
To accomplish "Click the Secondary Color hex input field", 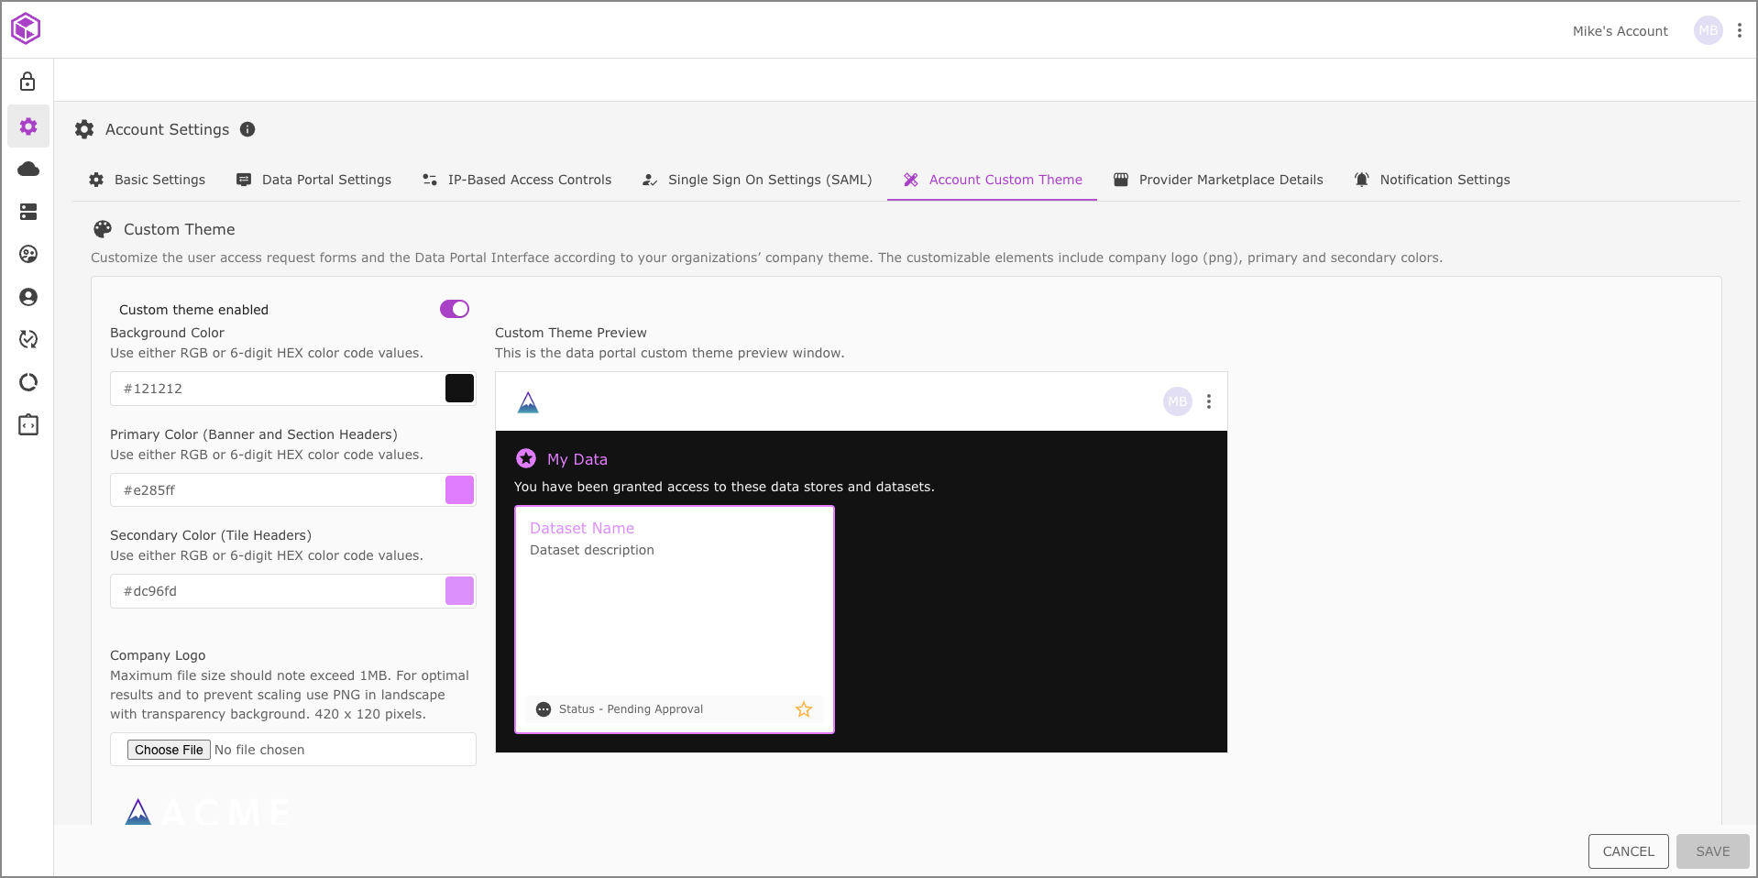I will (x=275, y=591).
